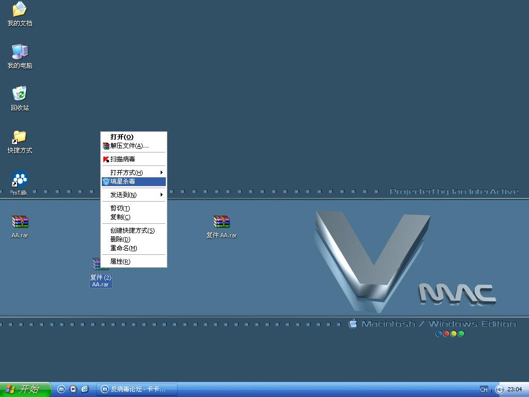Click the CH language indicator
This screenshot has height=397, width=529.
[x=484, y=390]
